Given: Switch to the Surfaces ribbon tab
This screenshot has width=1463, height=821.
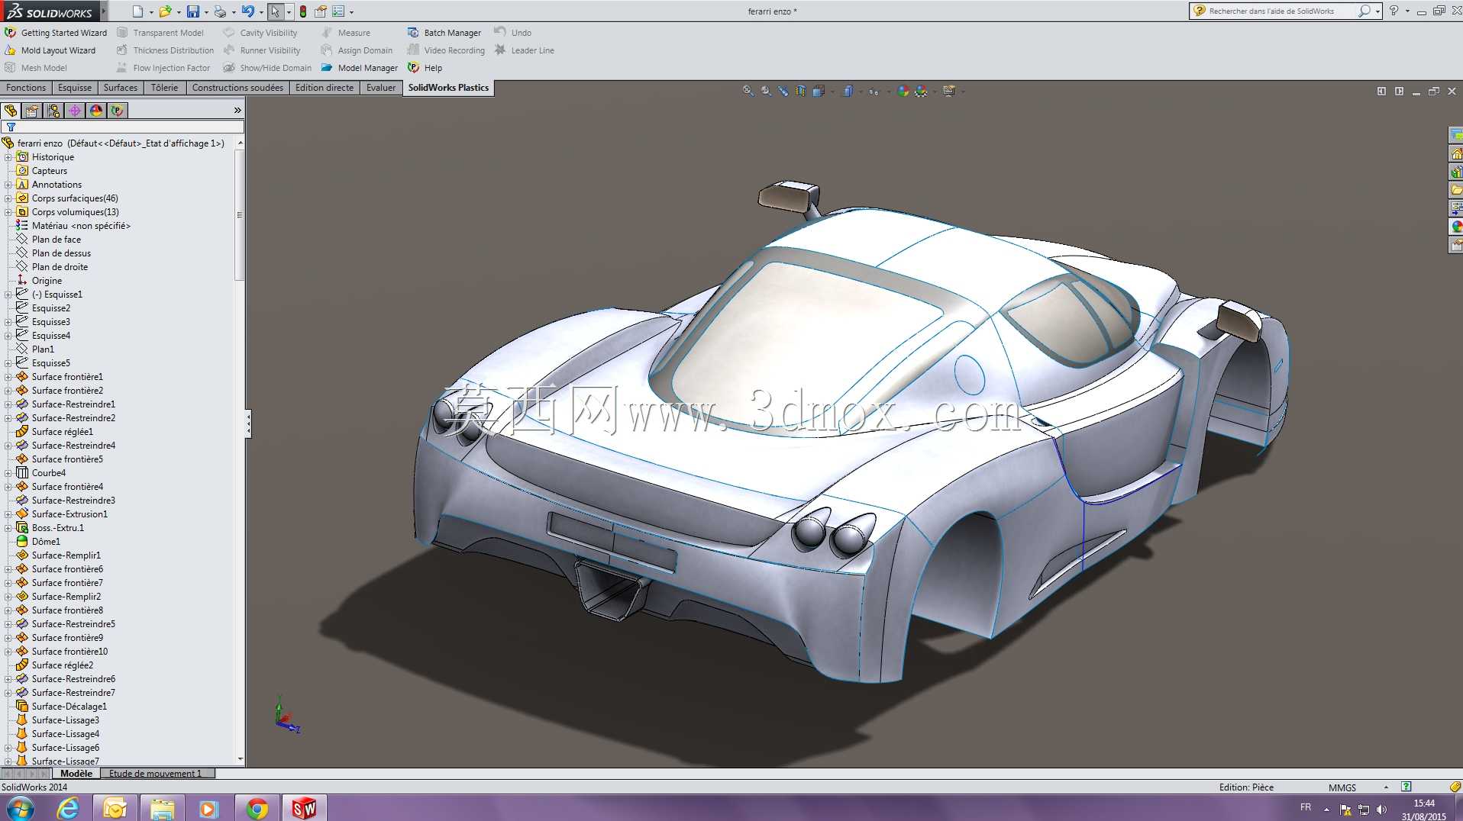Looking at the screenshot, I should point(121,88).
